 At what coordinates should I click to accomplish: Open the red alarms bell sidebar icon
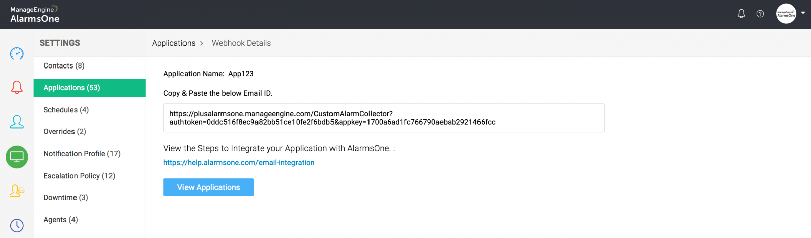(17, 87)
